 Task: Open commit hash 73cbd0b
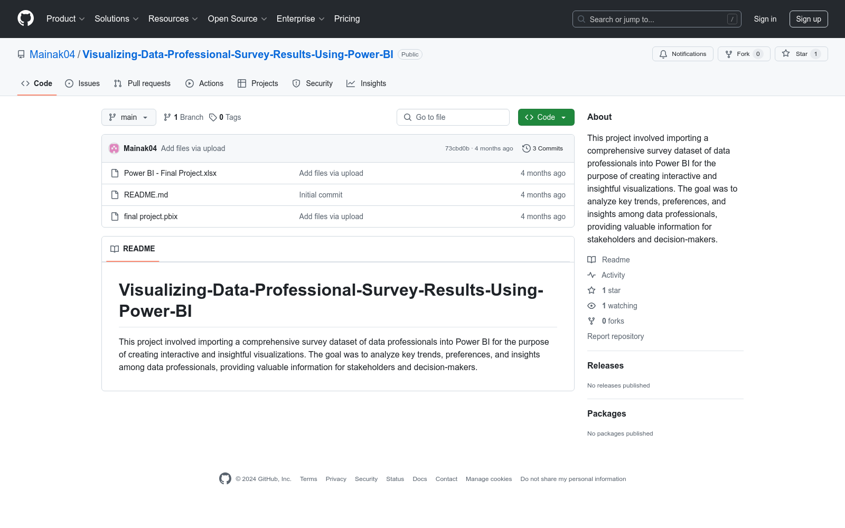457,148
